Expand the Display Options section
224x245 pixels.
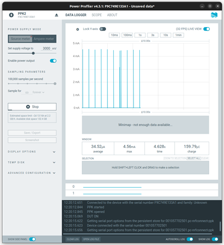[x=32, y=152]
